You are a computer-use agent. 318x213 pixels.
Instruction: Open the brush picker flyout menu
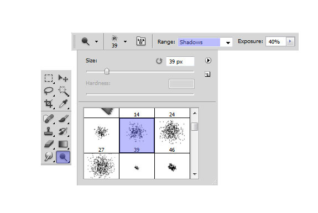pos(208,61)
